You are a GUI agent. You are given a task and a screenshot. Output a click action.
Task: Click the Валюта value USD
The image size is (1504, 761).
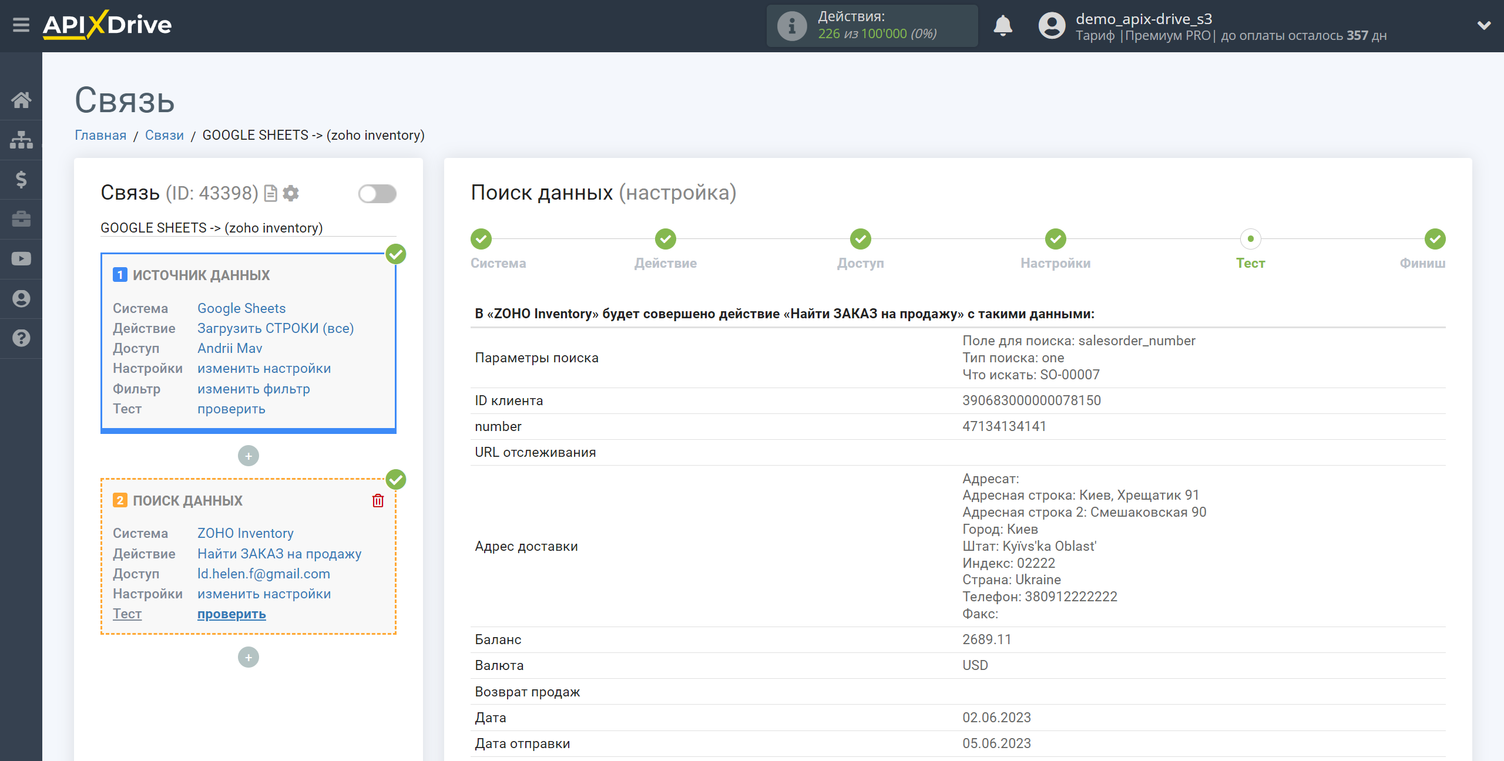coord(975,665)
